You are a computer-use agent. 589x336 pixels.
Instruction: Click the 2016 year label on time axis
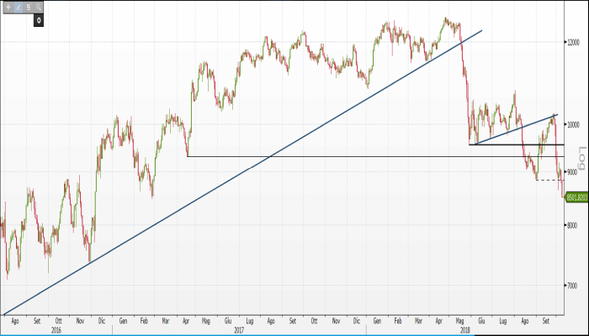tap(56, 330)
